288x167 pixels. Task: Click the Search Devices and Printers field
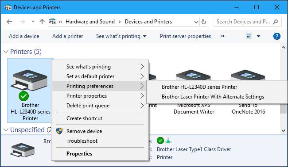(x=243, y=22)
